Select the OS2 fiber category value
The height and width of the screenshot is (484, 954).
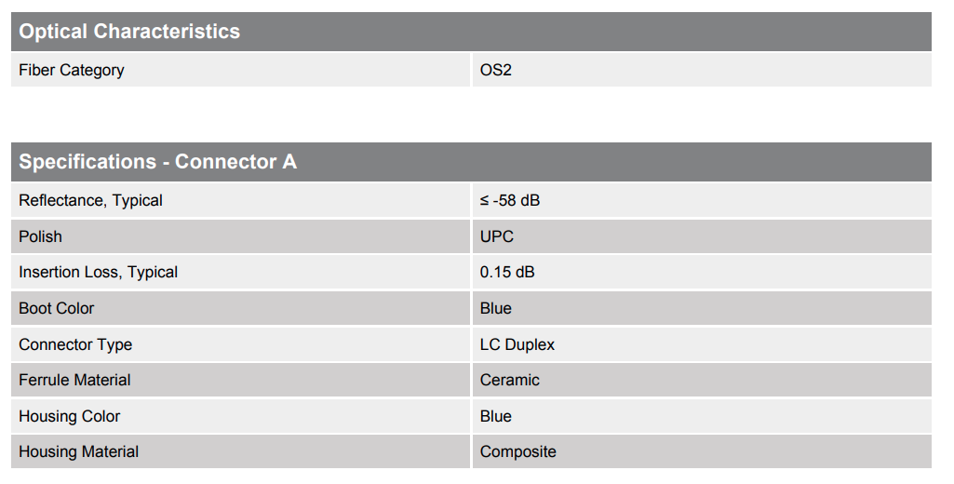[x=496, y=70]
